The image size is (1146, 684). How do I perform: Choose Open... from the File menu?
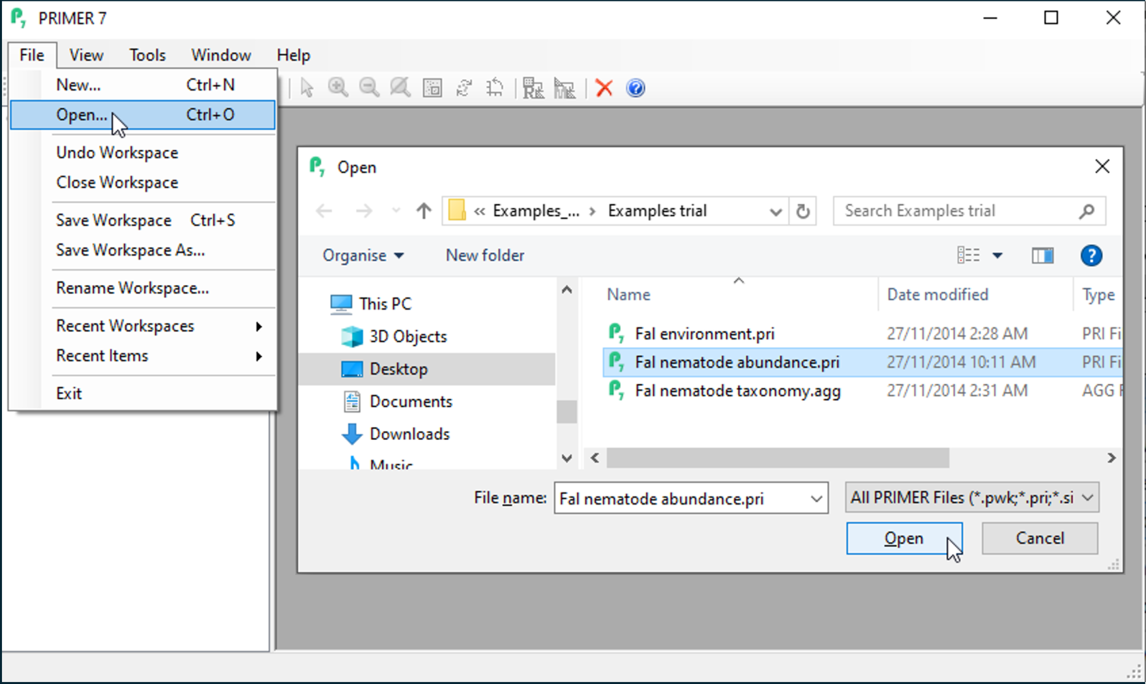pyautogui.click(x=143, y=115)
